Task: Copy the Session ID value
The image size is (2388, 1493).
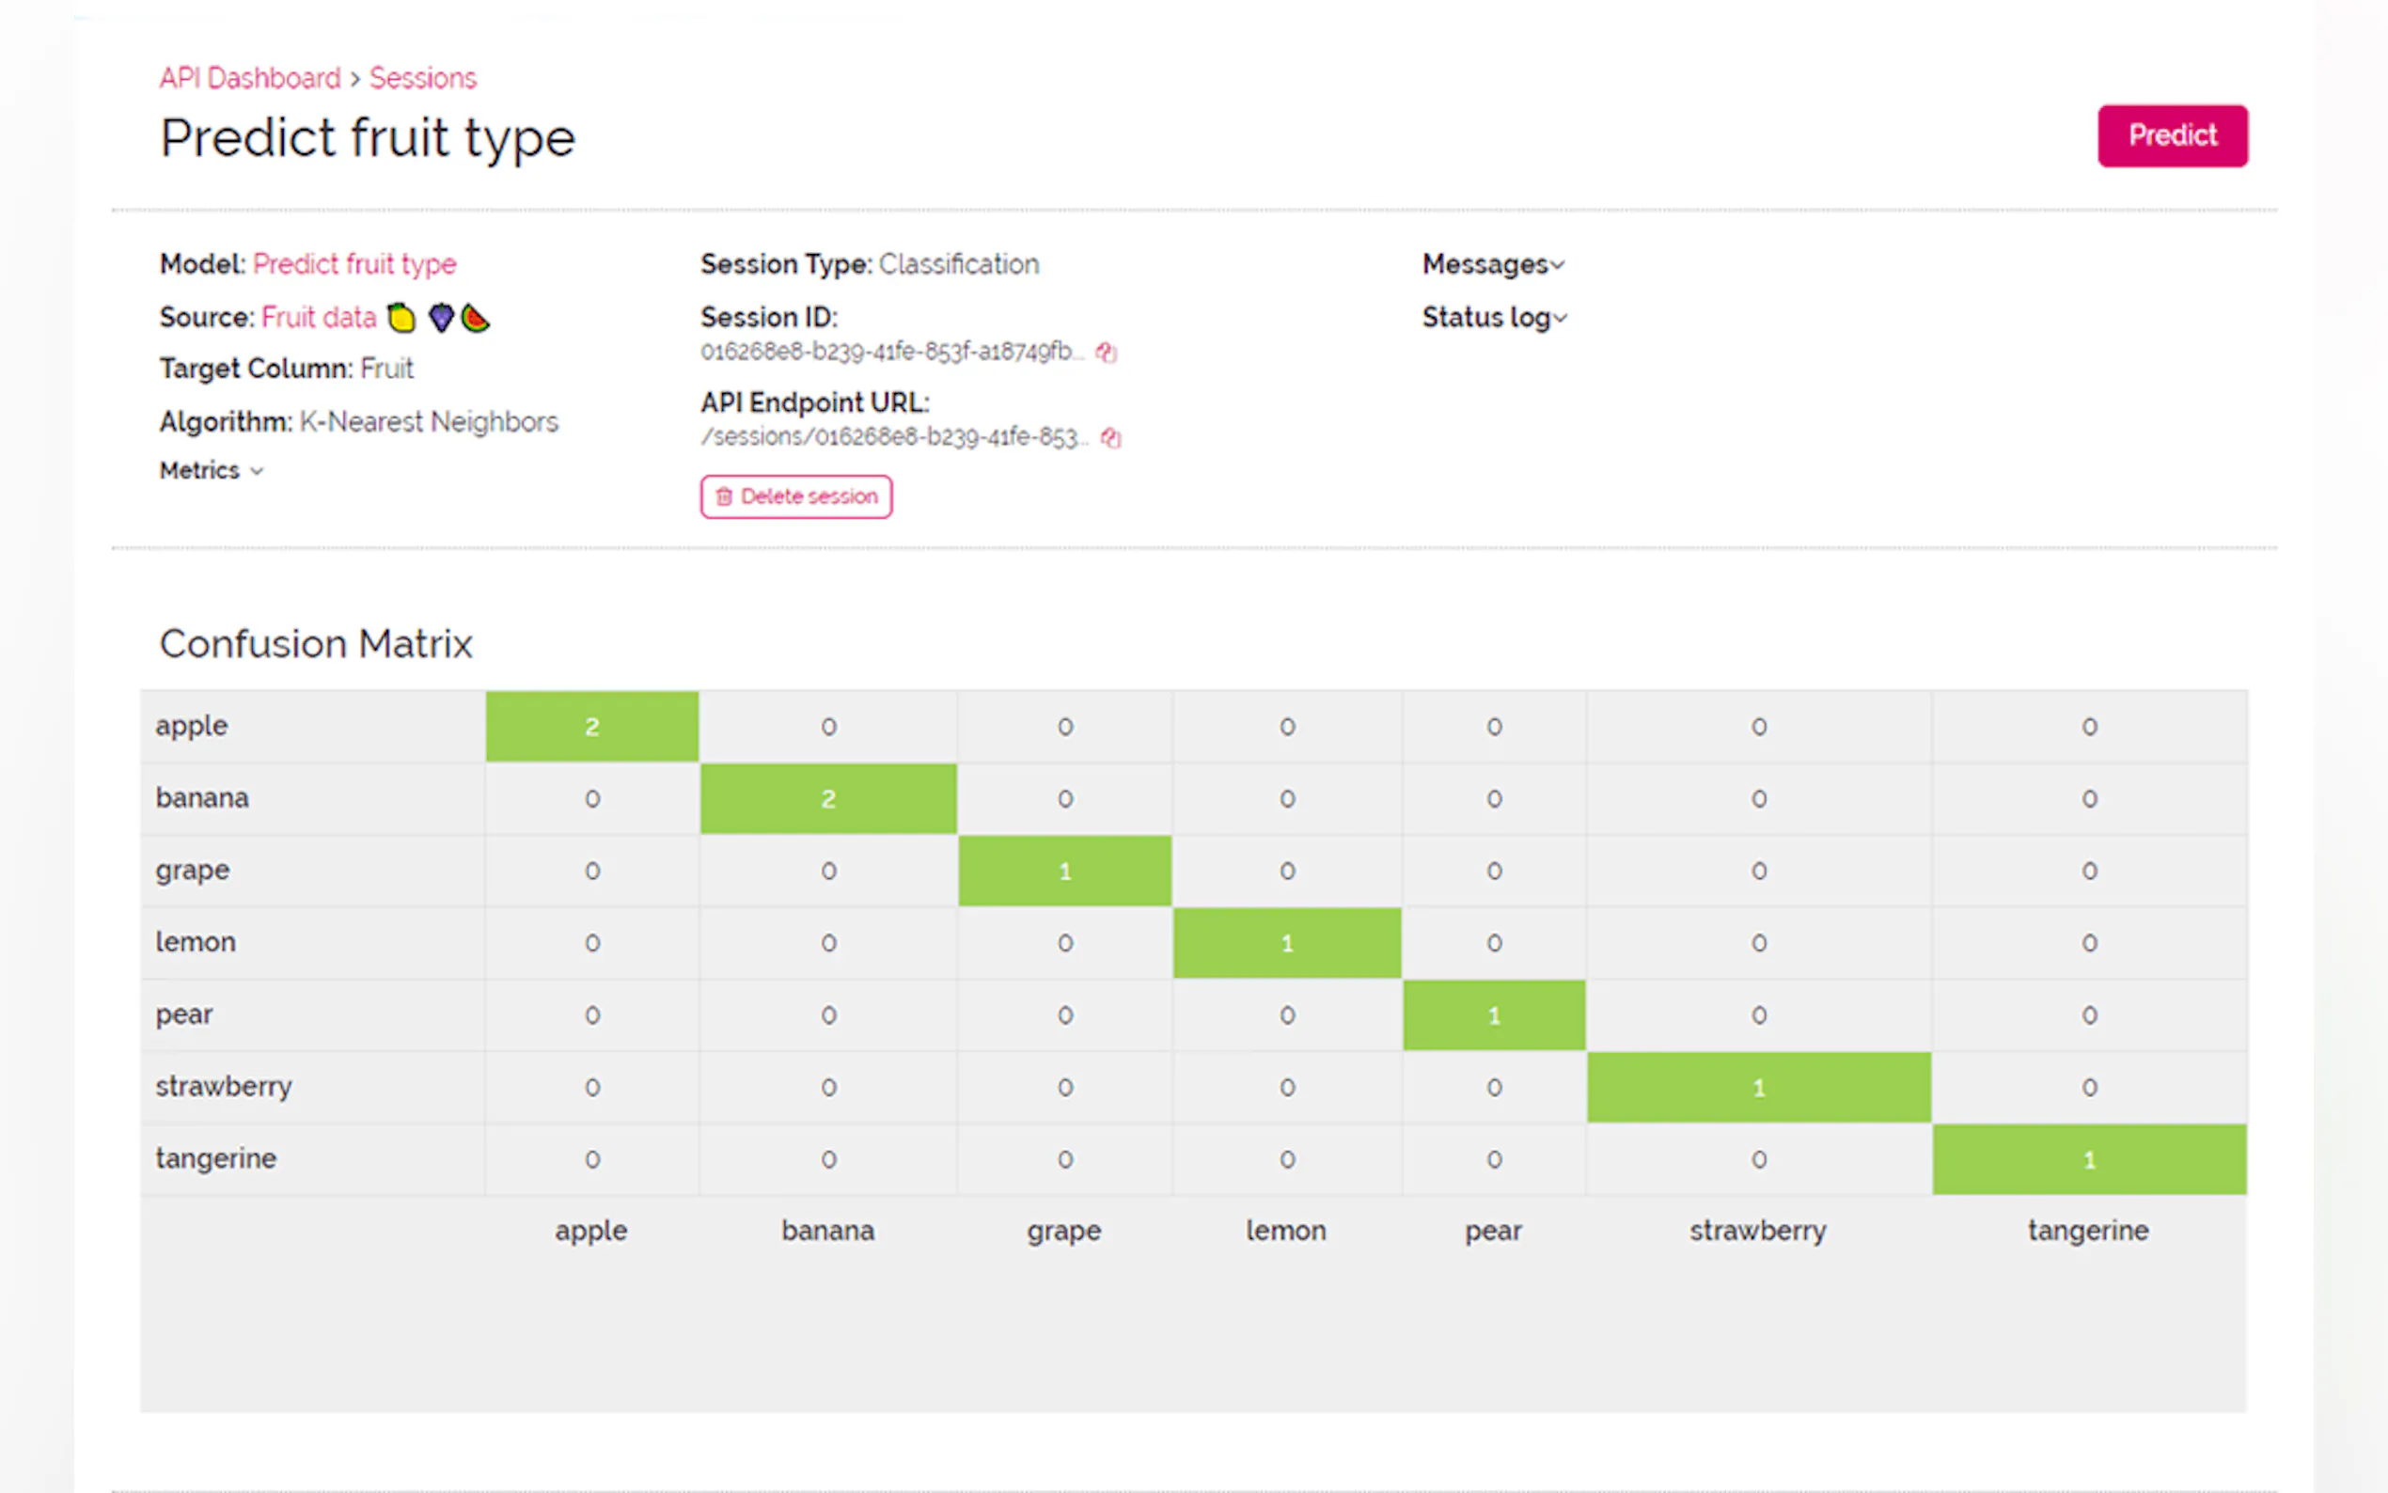Action: pos(1106,353)
